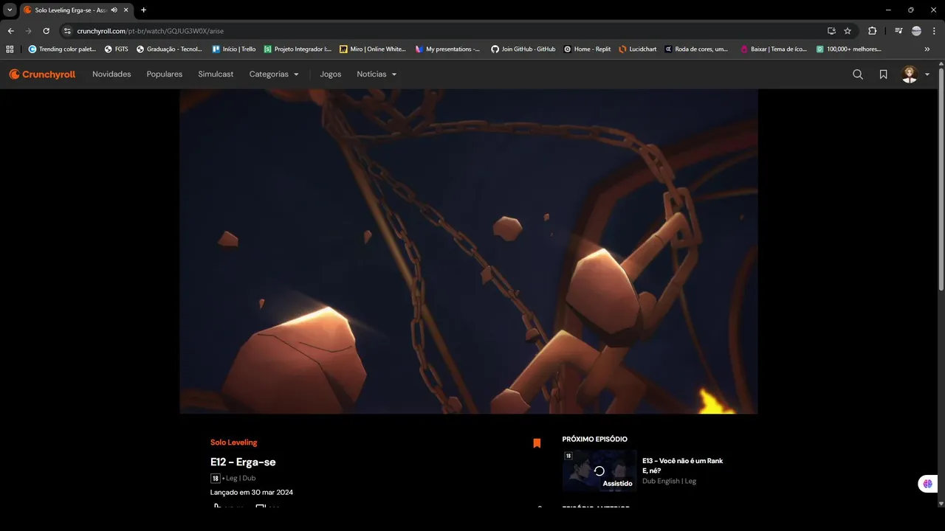Open the My presentations bookmark

(x=447, y=49)
